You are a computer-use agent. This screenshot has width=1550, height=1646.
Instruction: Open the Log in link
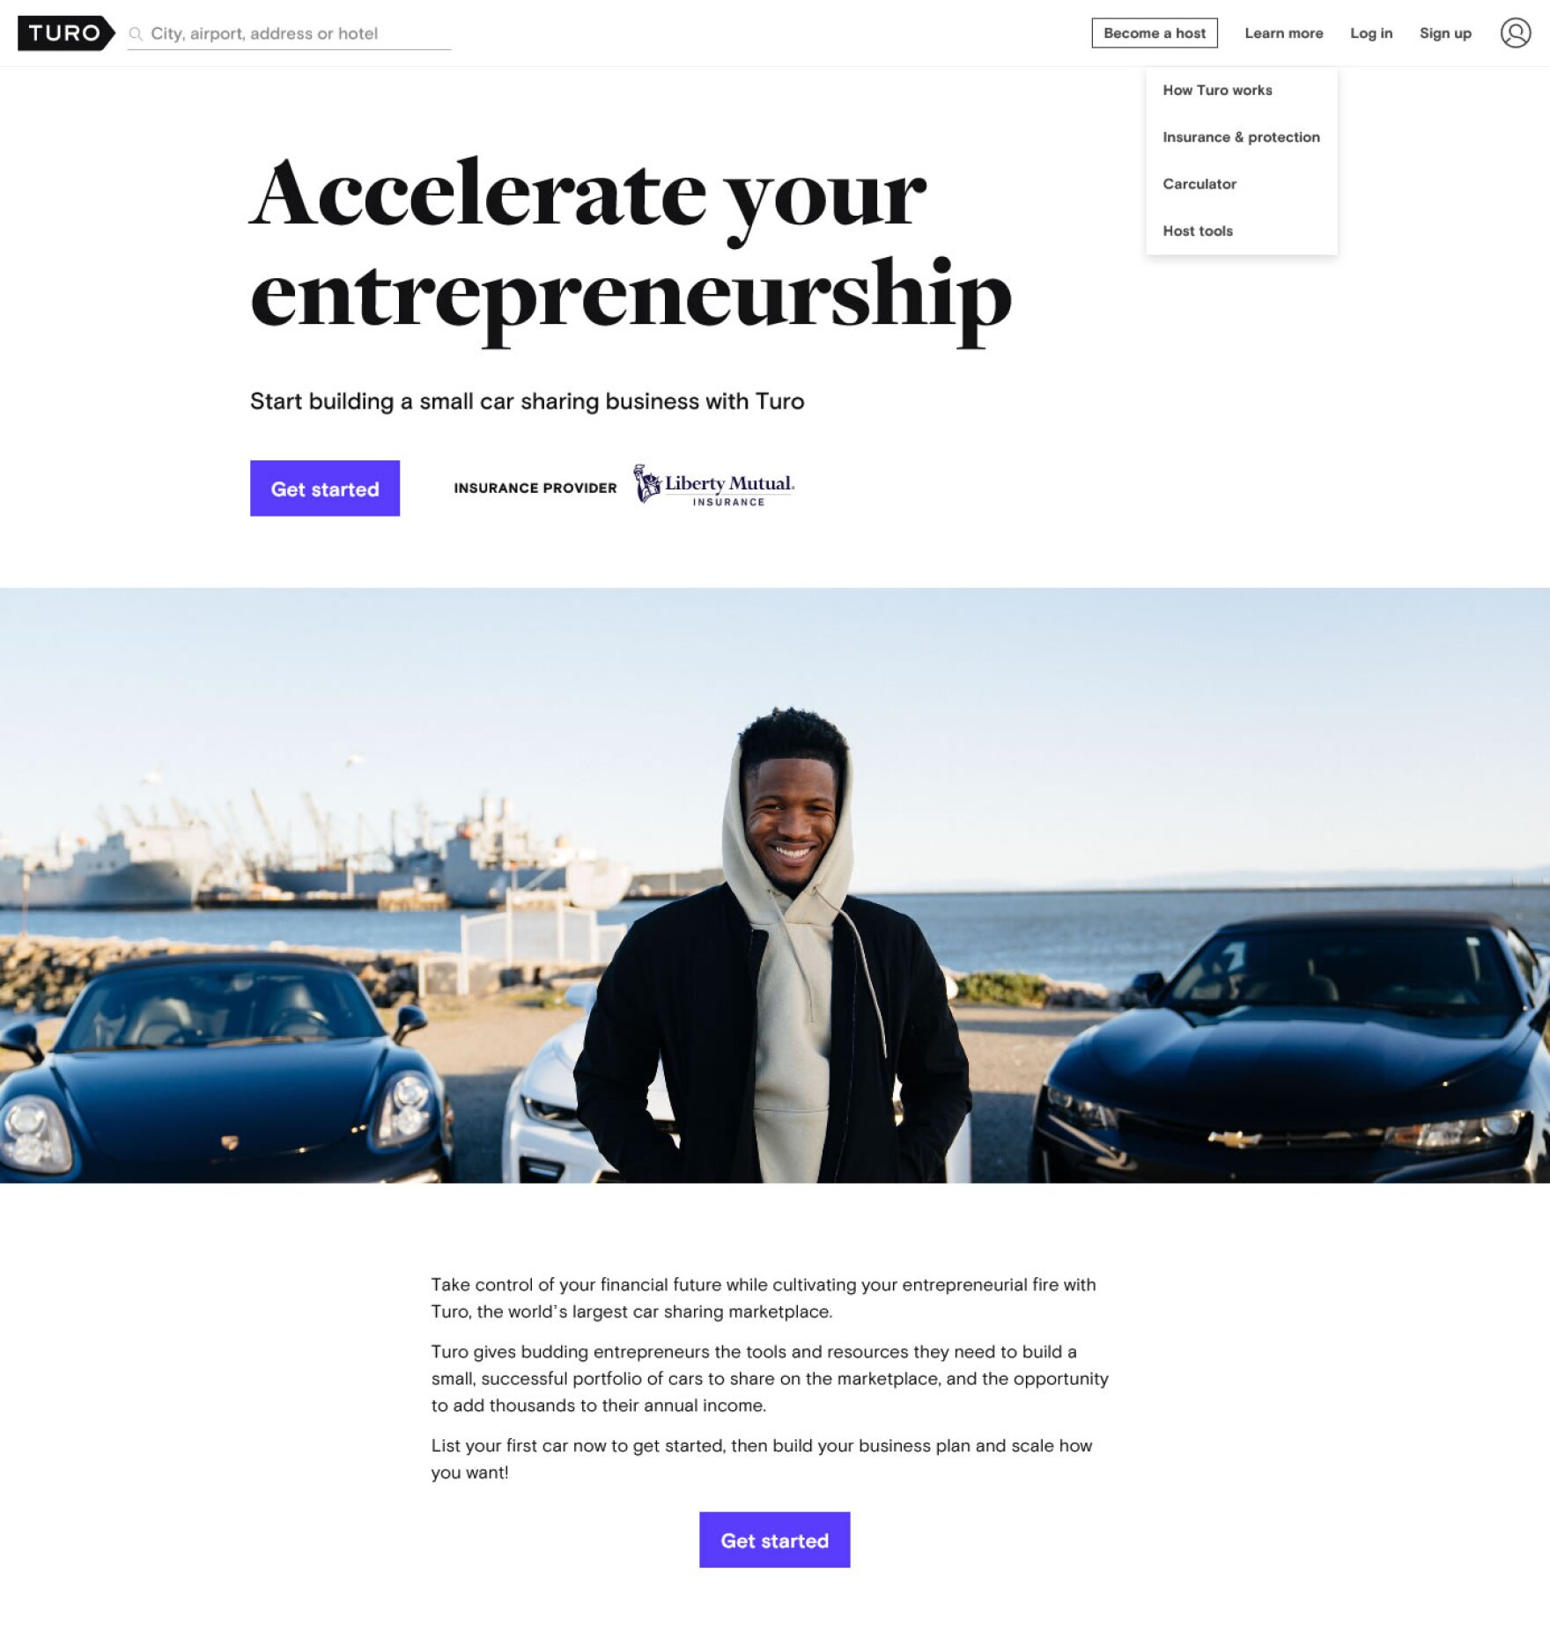[1371, 33]
